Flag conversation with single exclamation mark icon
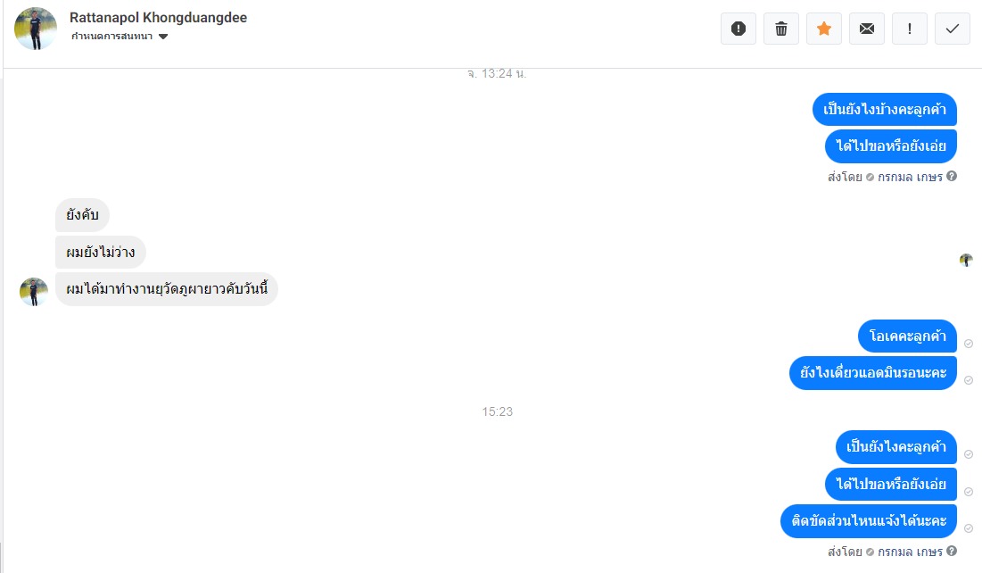The height and width of the screenshot is (573, 982). pyautogui.click(x=910, y=29)
